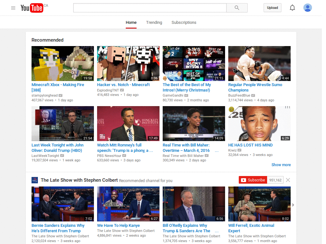
Task: Switch to the Subscriptions tab
Action: [x=184, y=23]
